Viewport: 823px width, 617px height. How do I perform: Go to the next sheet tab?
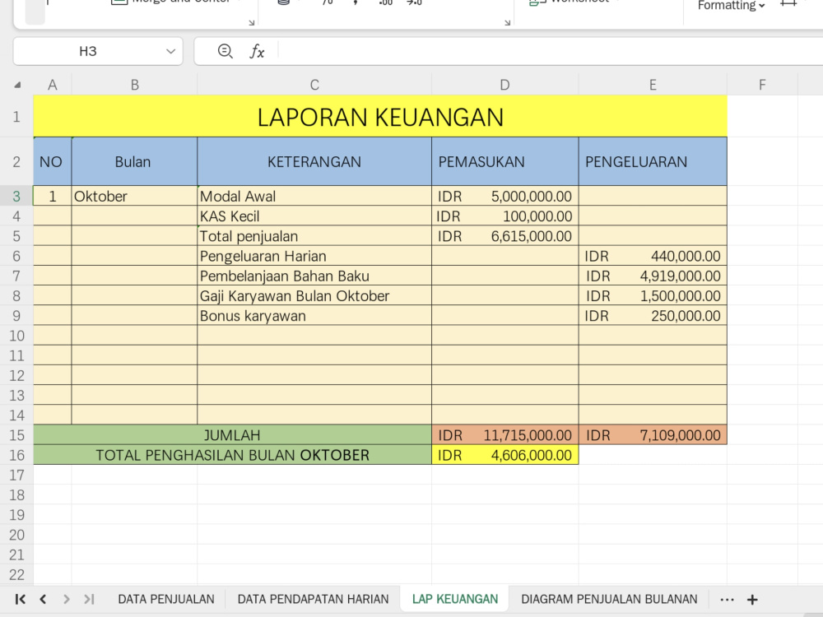tap(66, 599)
